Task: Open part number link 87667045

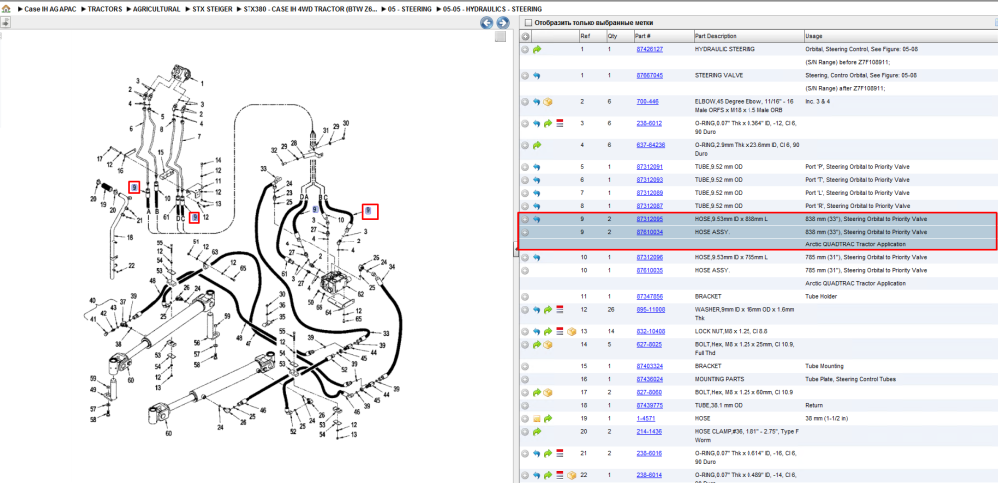Action: [650, 75]
